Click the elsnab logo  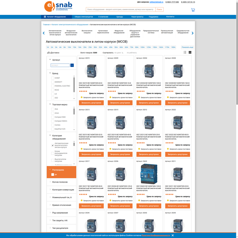click(58, 6)
